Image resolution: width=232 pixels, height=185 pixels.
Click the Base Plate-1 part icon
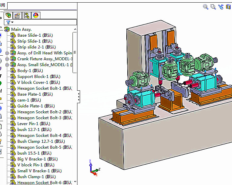(x=13, y=94)
